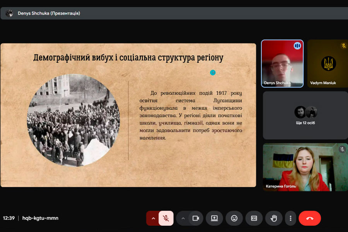This screenshot has height=232, width=348.
Task: Click muted mic icon on Vadym Maniuk tile
Action: 344,46
